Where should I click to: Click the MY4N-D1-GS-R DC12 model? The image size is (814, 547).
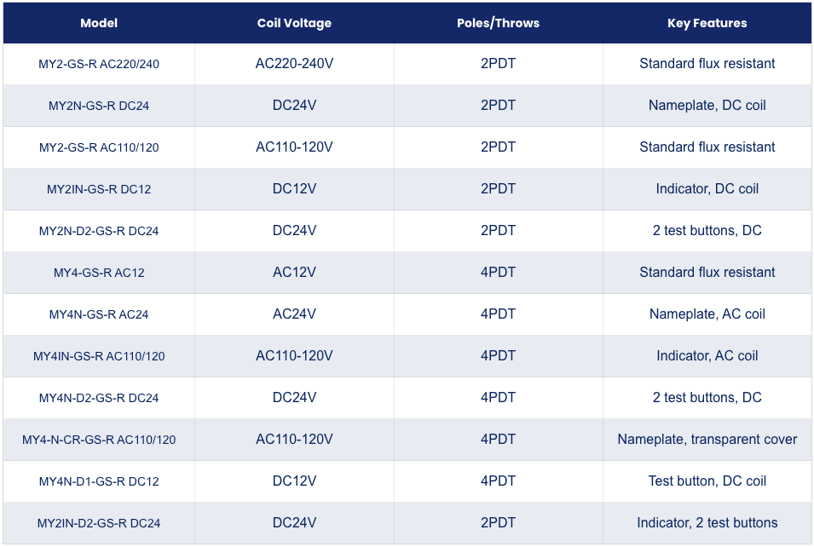coord(99,481)
